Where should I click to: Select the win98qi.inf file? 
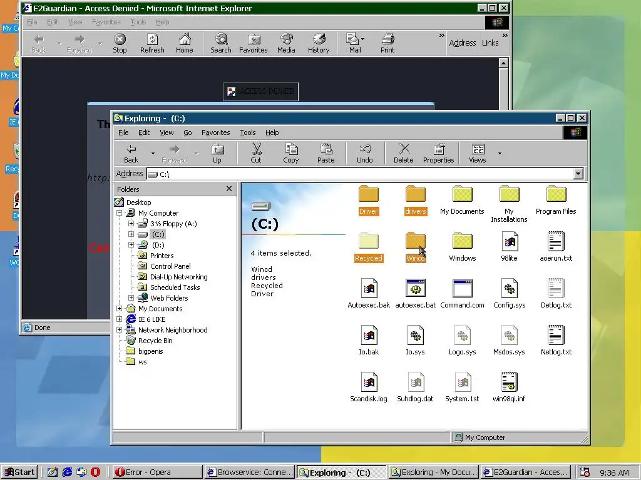tap(510, 387)
